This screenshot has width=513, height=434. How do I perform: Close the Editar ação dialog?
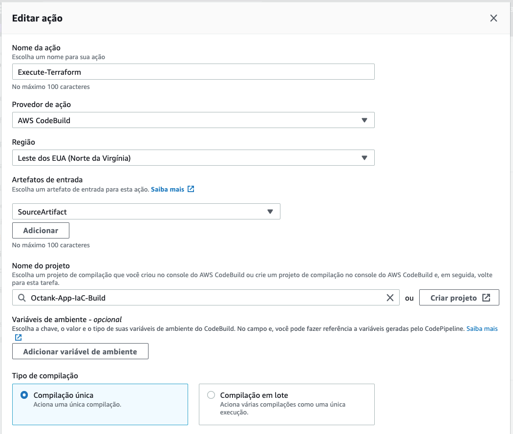(493, 19)
